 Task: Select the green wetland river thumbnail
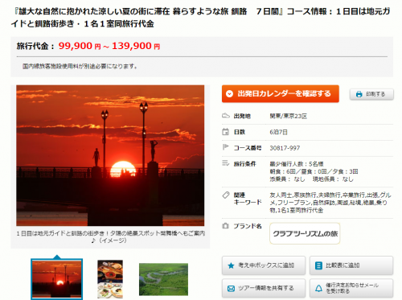tap(163, 279)
